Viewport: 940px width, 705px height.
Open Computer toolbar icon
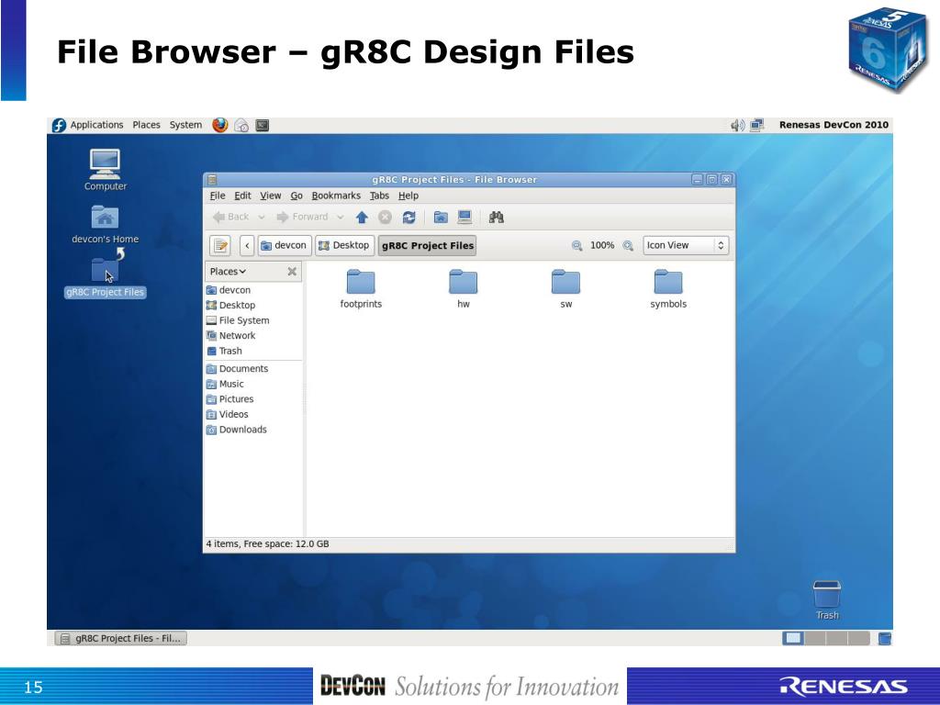(x=464, y=217)
